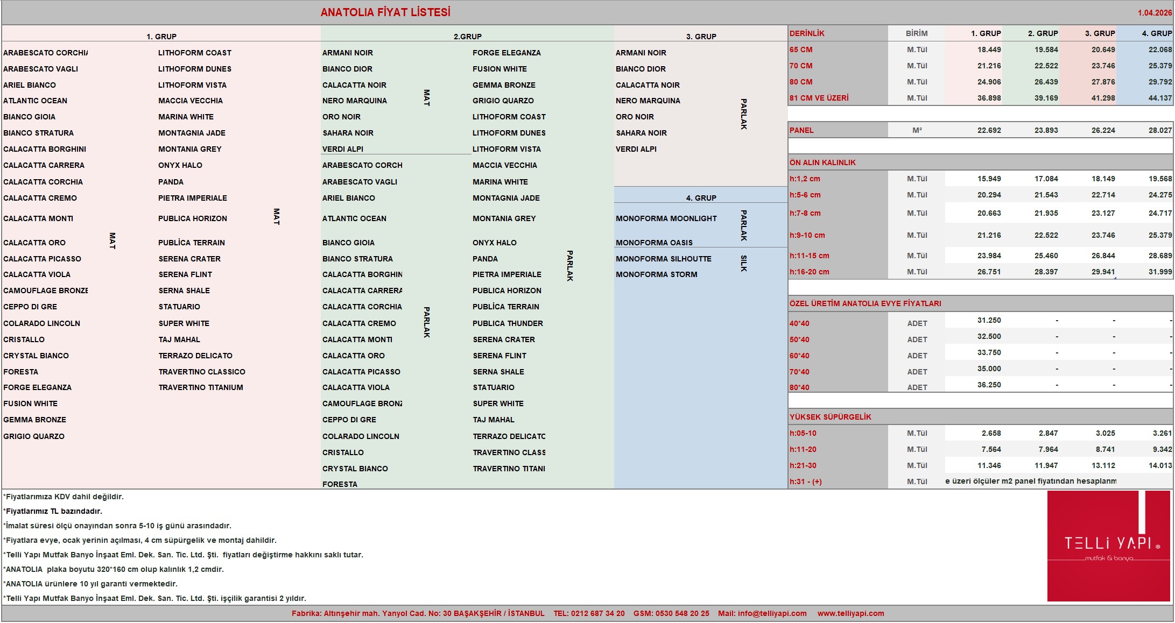Click the 'M²' unit cell

click(x=917, y=130)
